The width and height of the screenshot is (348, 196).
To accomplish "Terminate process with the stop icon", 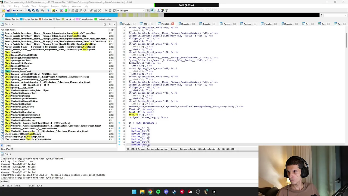I will (x=114, y=10).
